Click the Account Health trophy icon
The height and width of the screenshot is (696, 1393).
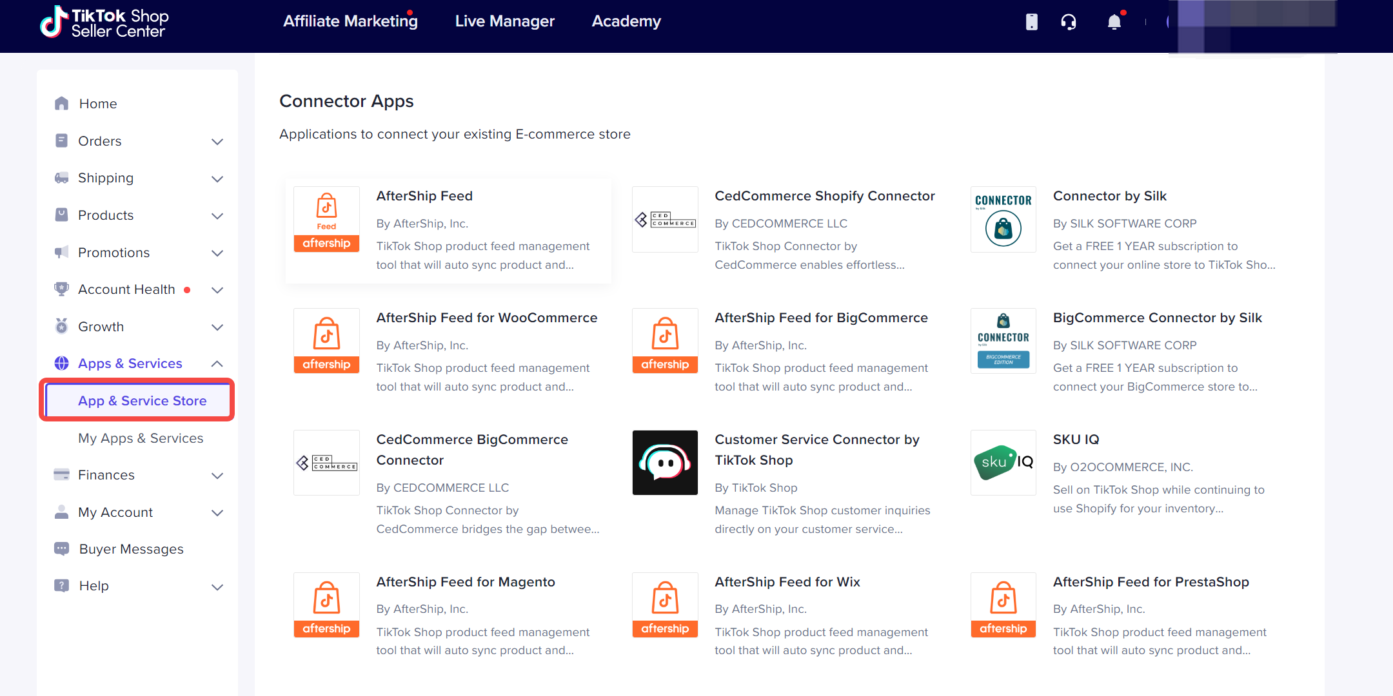coord(61,289)
